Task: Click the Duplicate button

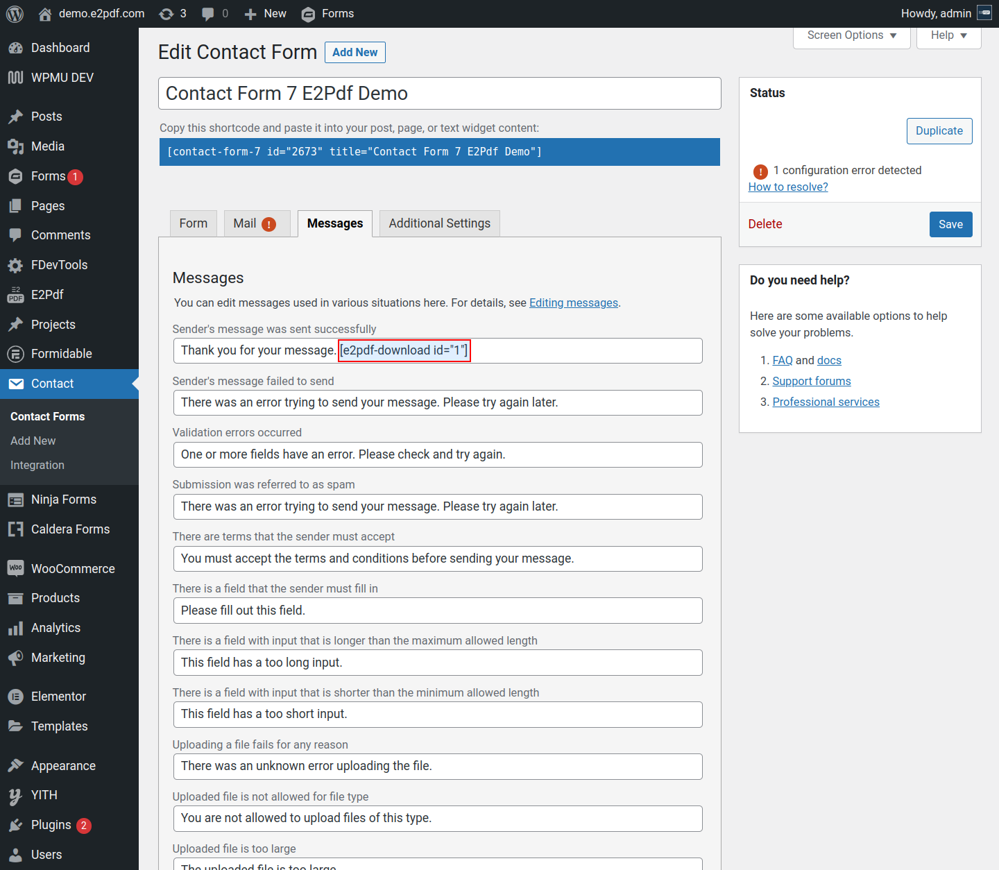Action: [x=939, y=131]
